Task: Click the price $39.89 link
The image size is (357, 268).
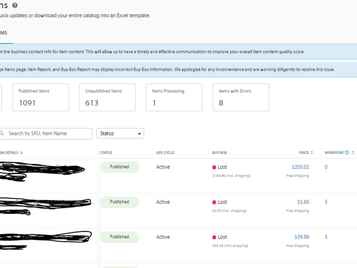Action: 302,237
